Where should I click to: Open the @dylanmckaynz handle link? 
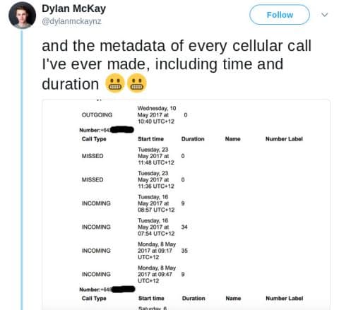(71, 21)
